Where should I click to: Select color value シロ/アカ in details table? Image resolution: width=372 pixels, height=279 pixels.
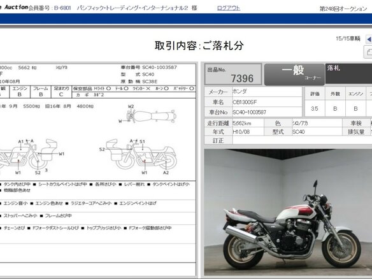click(x=300, y=124)
